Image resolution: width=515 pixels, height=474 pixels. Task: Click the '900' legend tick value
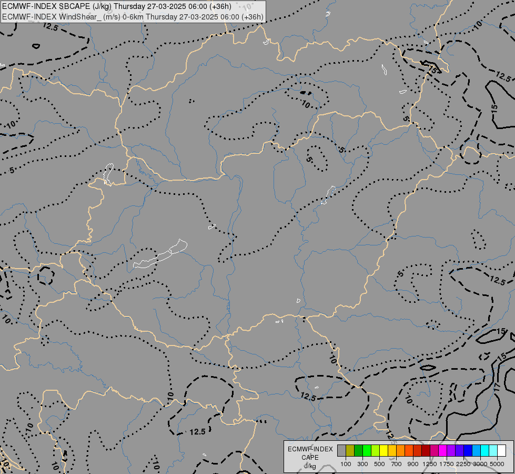click(413, 464)
